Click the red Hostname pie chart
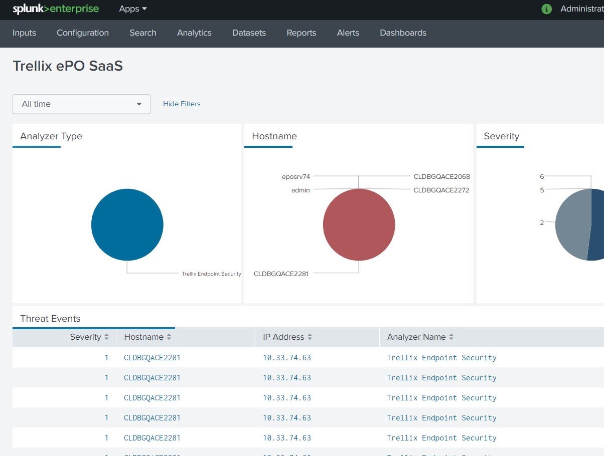Viewport: 604px width, 456px height. pyautogui.click(x=359, y=224)
